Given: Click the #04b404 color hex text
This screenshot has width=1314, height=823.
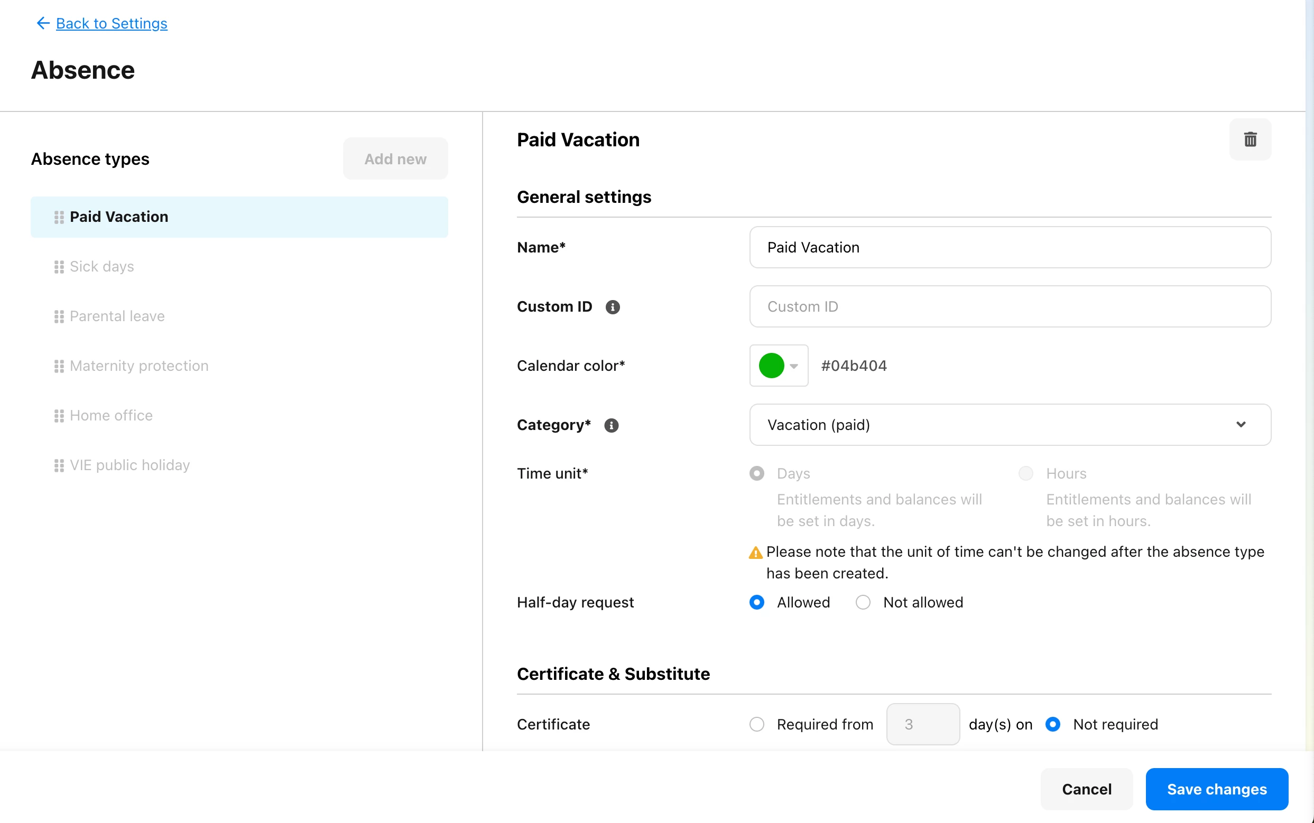Looking at the screenshot, I should pyautogui.click(x=853, y=366).
